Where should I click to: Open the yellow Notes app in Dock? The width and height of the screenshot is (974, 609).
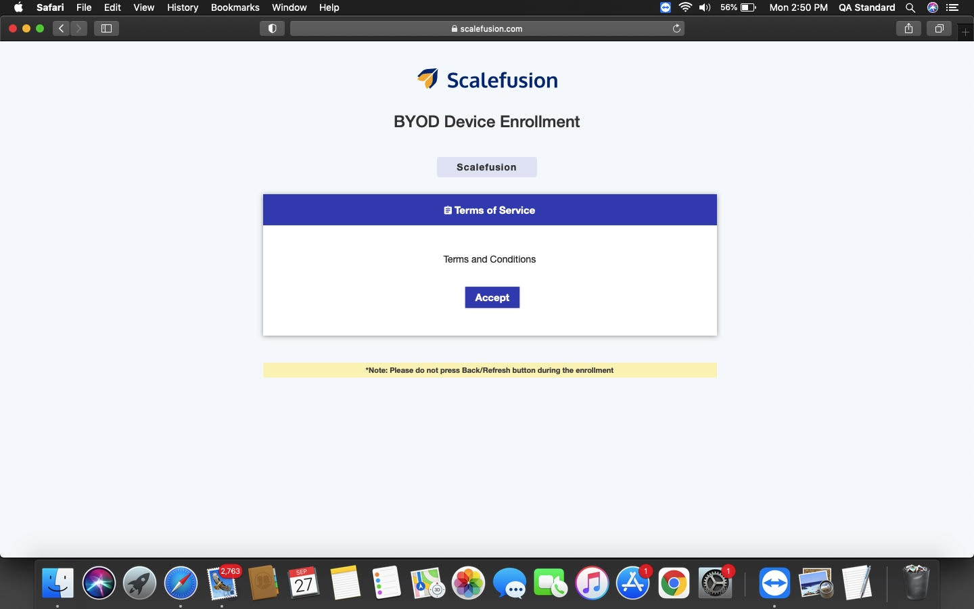(x=345, y=583)
